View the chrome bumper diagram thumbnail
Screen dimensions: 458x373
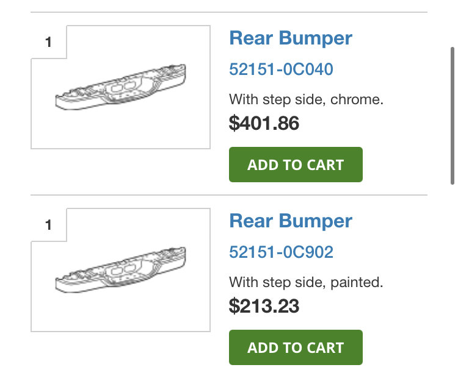(x=121, y=87)
